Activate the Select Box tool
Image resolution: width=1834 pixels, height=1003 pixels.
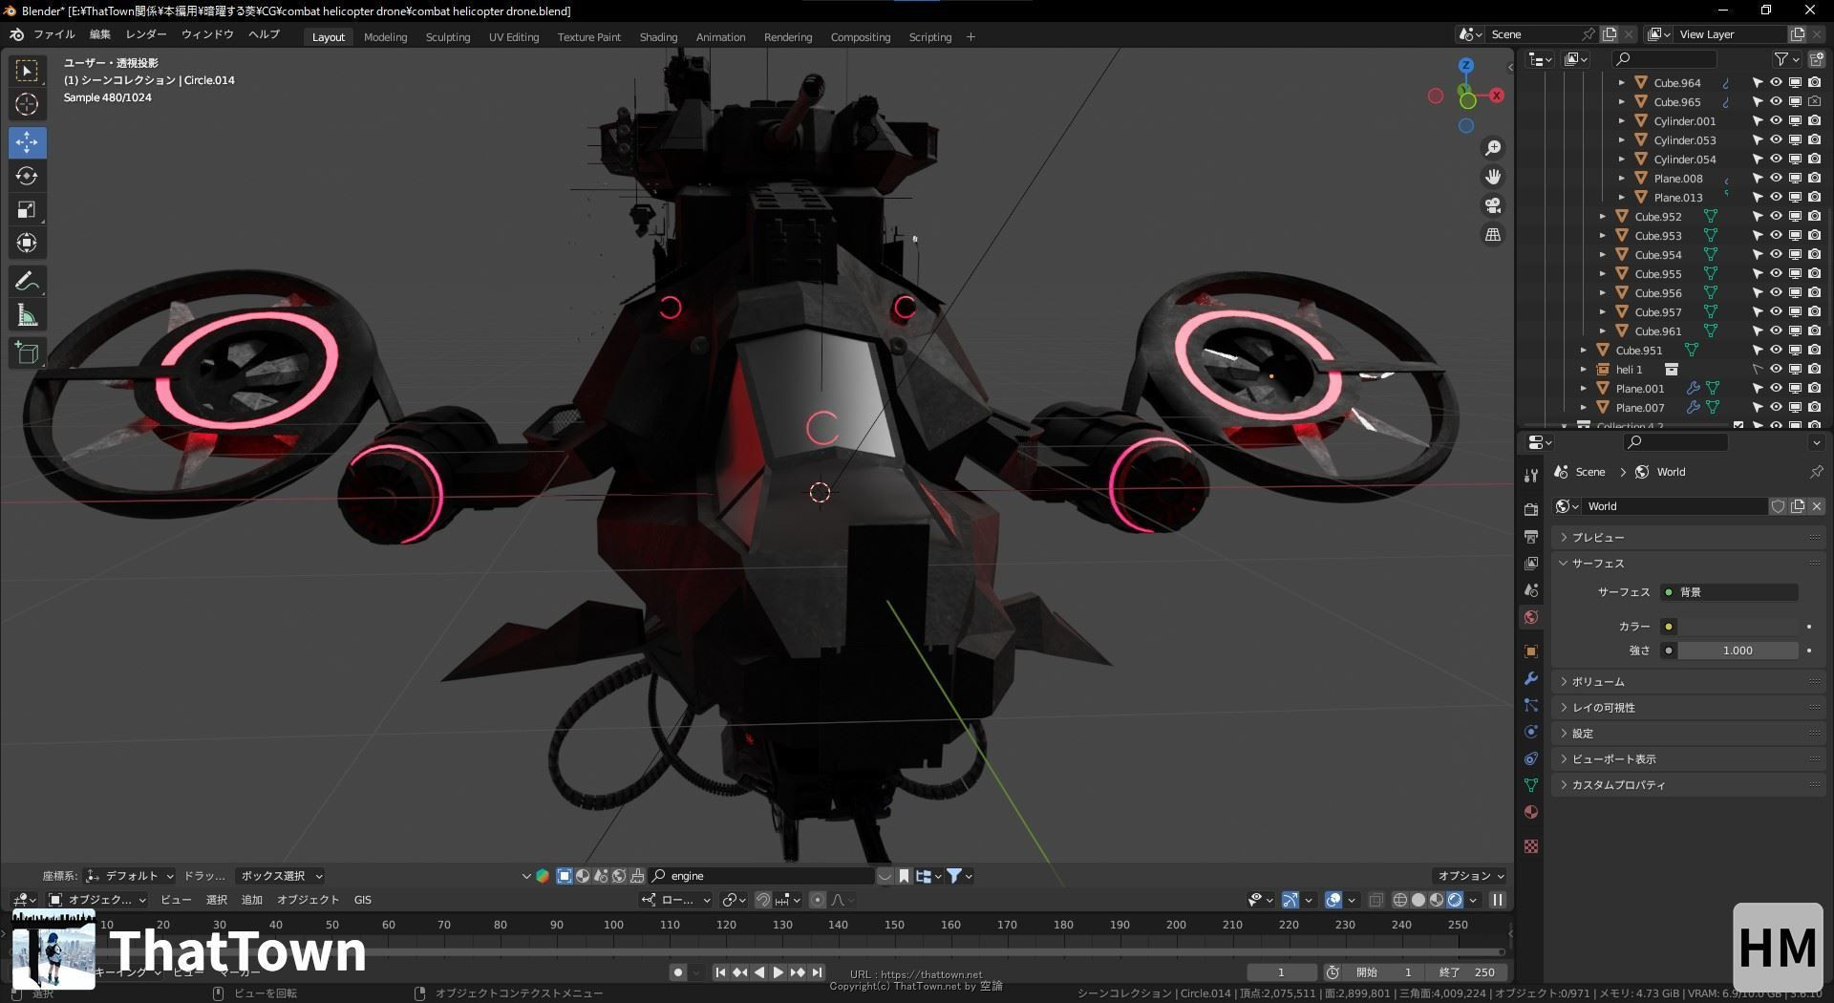(27, 70)
